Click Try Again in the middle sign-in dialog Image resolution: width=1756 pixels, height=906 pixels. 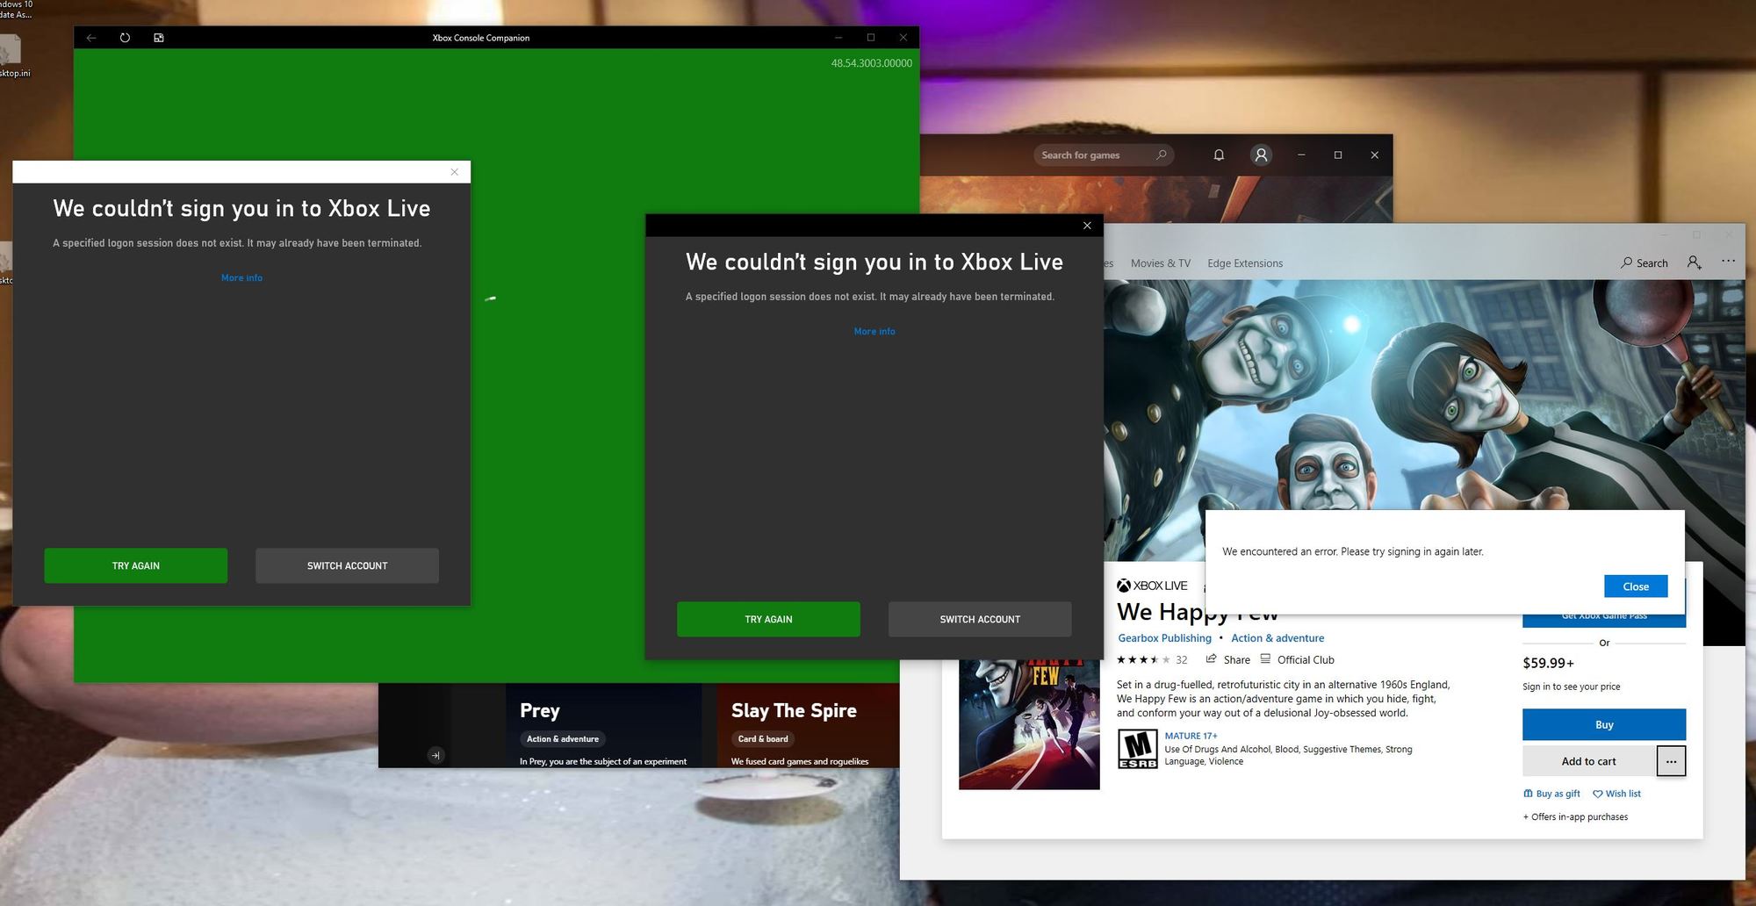(x=768, y=619)
